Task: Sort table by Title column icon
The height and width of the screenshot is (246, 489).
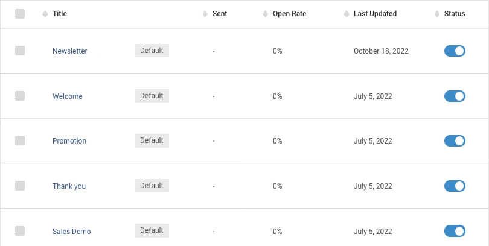Action: click(45, 14)
